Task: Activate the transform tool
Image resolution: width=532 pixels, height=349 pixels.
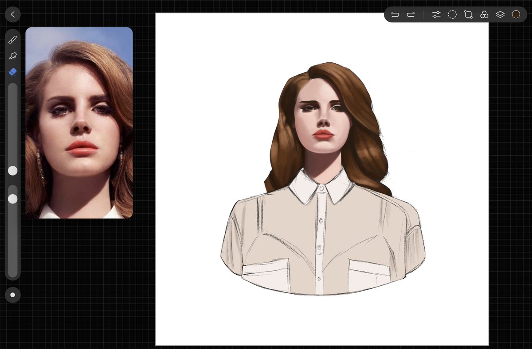Action: 468,15
